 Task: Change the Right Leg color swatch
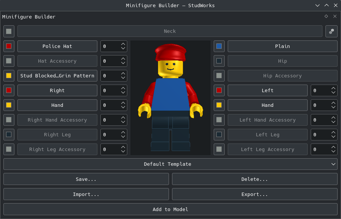click(9, 135)
